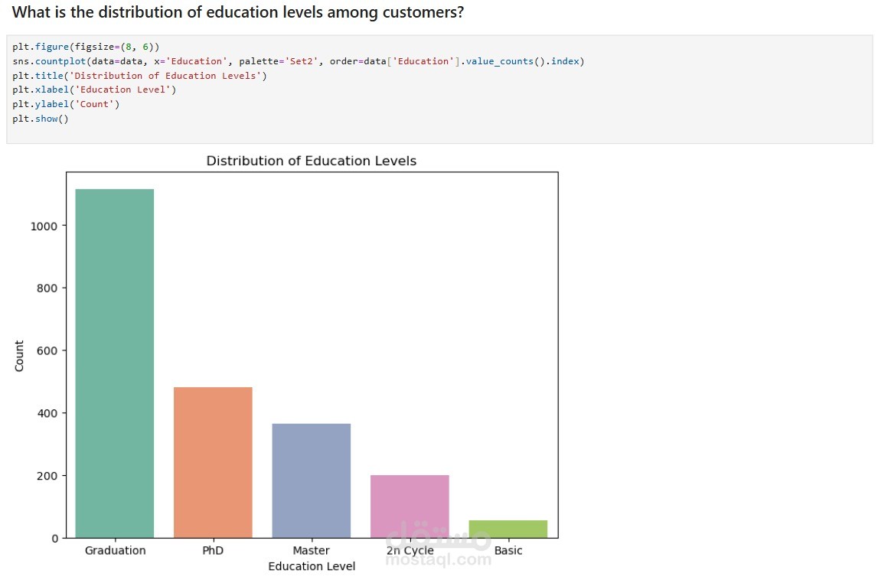Click the mostaql.com watermark
Image resolution: width=878 pixels, height=580 pixels.
tap(438, 559)
